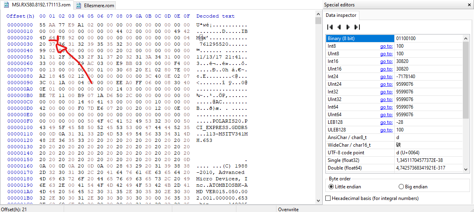Click the Data inspector scrollbar thumb

(x=466, y=80)
